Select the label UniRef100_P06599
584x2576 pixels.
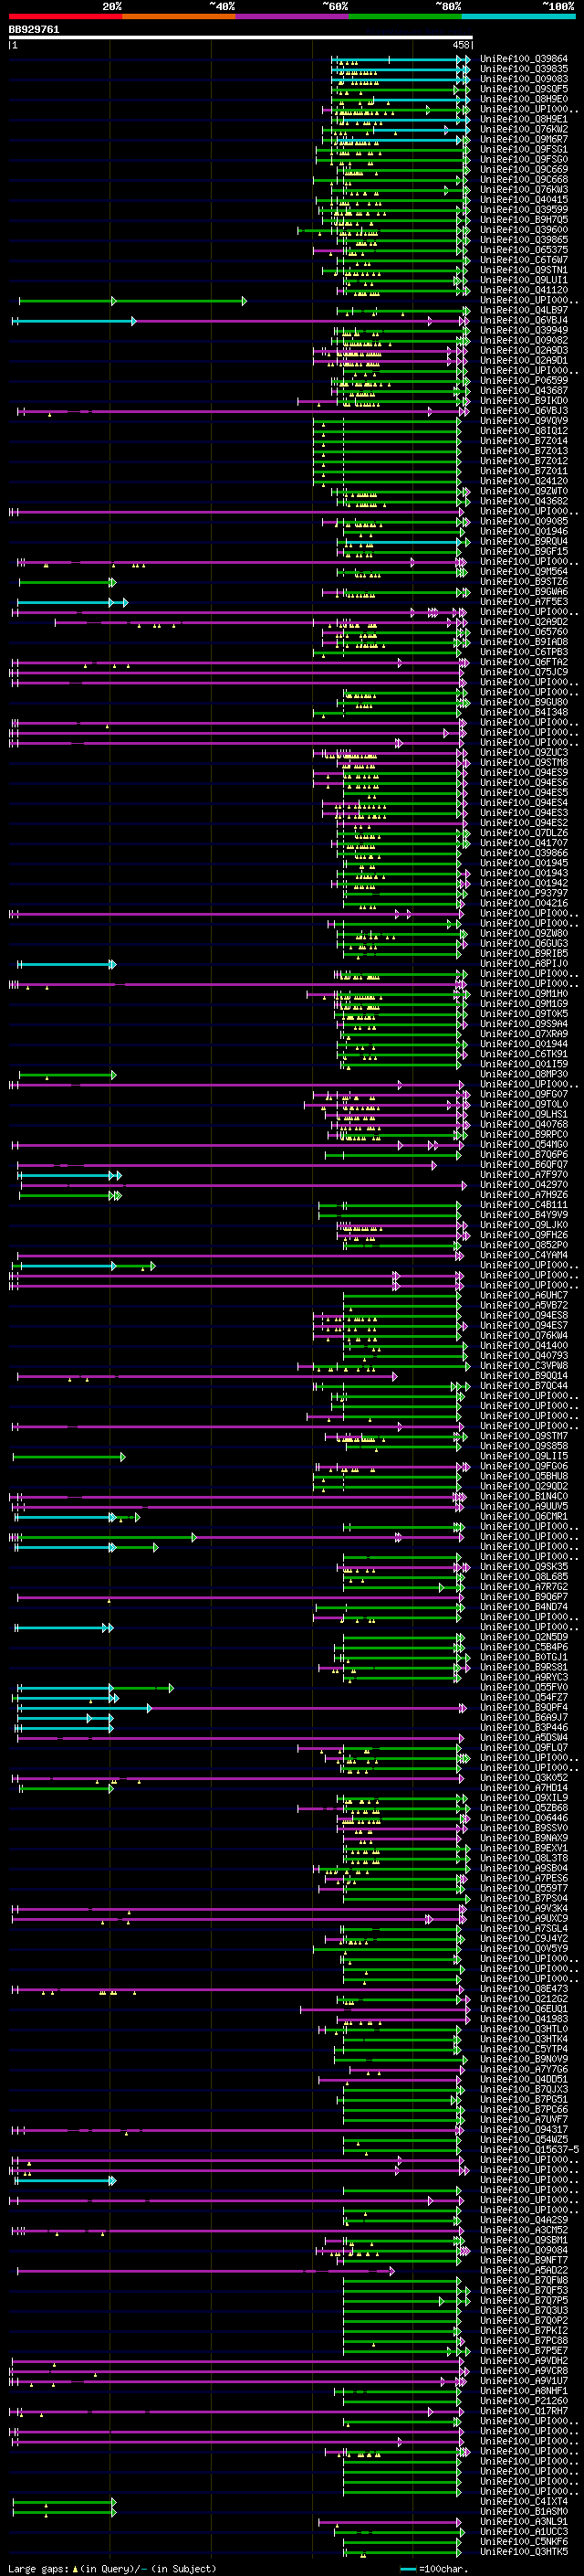click(x=524, y=380)
